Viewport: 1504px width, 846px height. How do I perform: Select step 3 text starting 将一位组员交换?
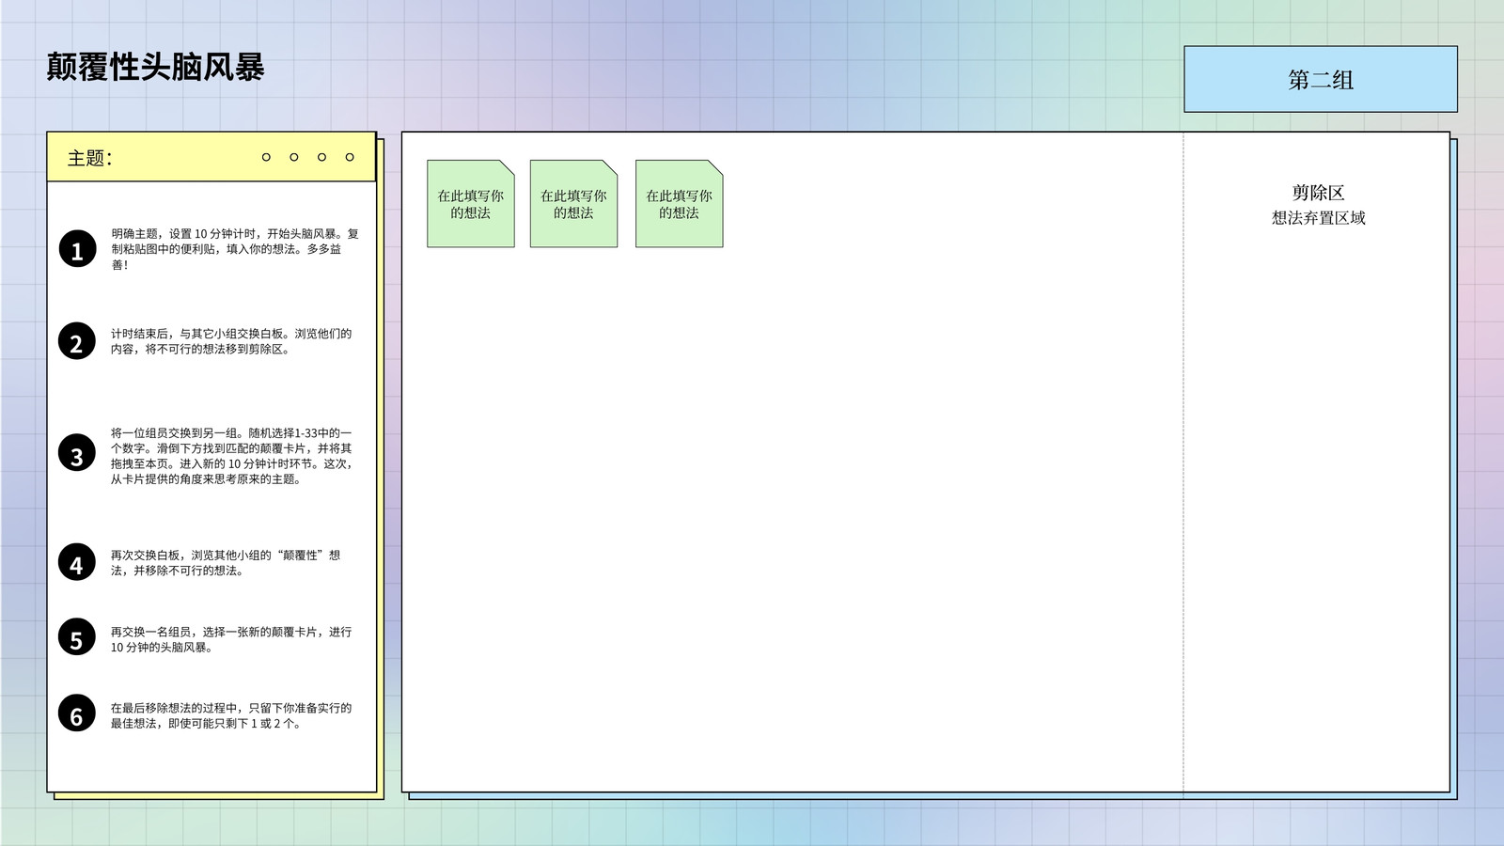(231, 456)
